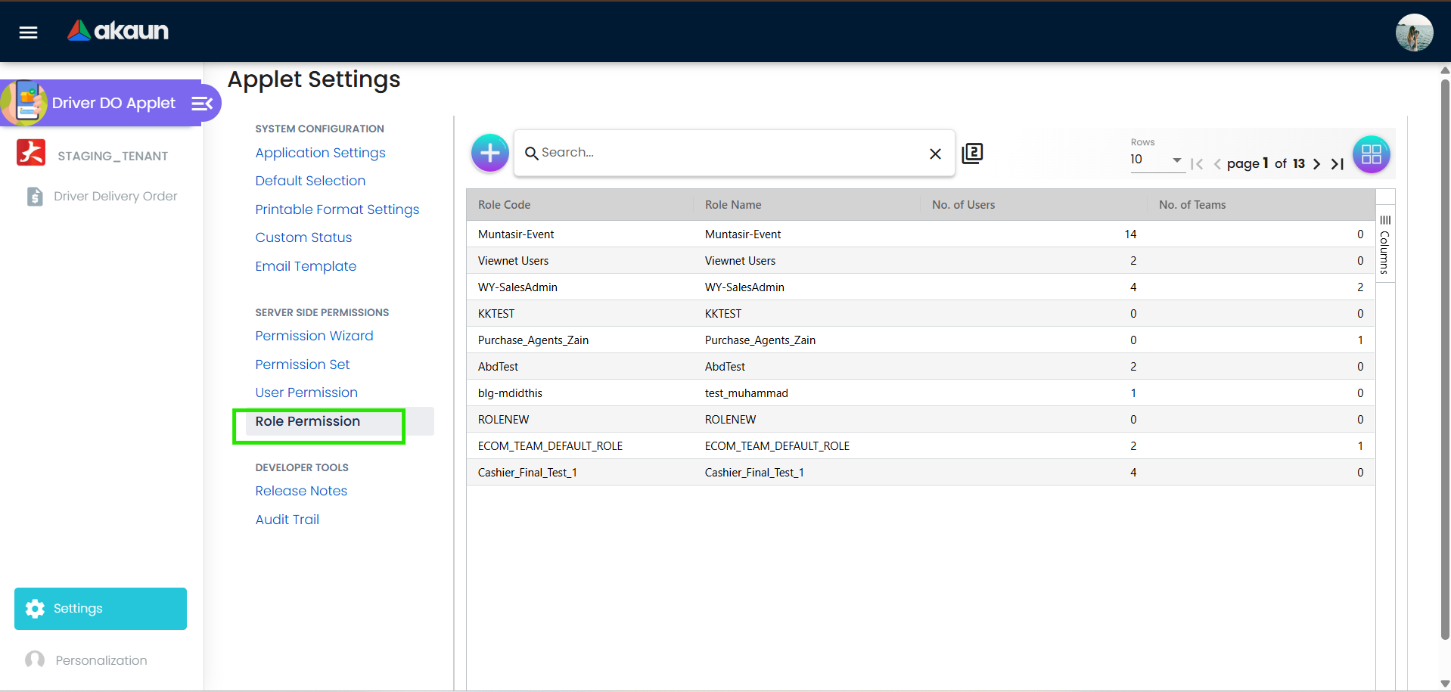The image size is (1451, 692).
Task: Switch to Permission Wizard settings
Action: click(314, 336)
